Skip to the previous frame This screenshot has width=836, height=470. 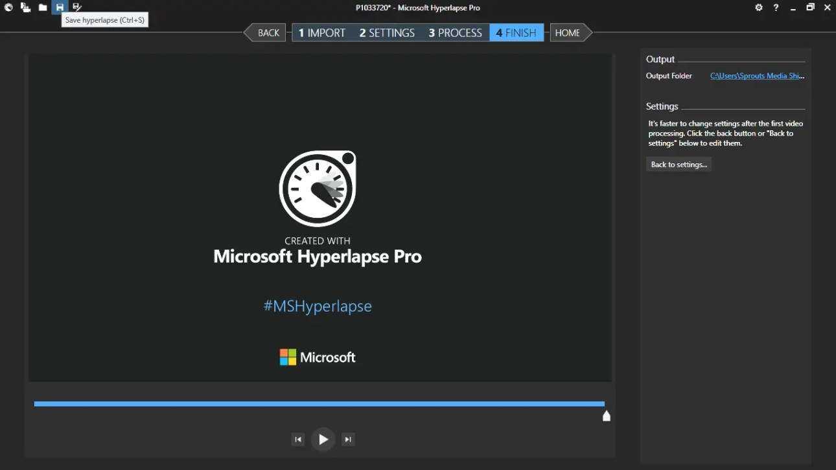[x=298, y=440]
